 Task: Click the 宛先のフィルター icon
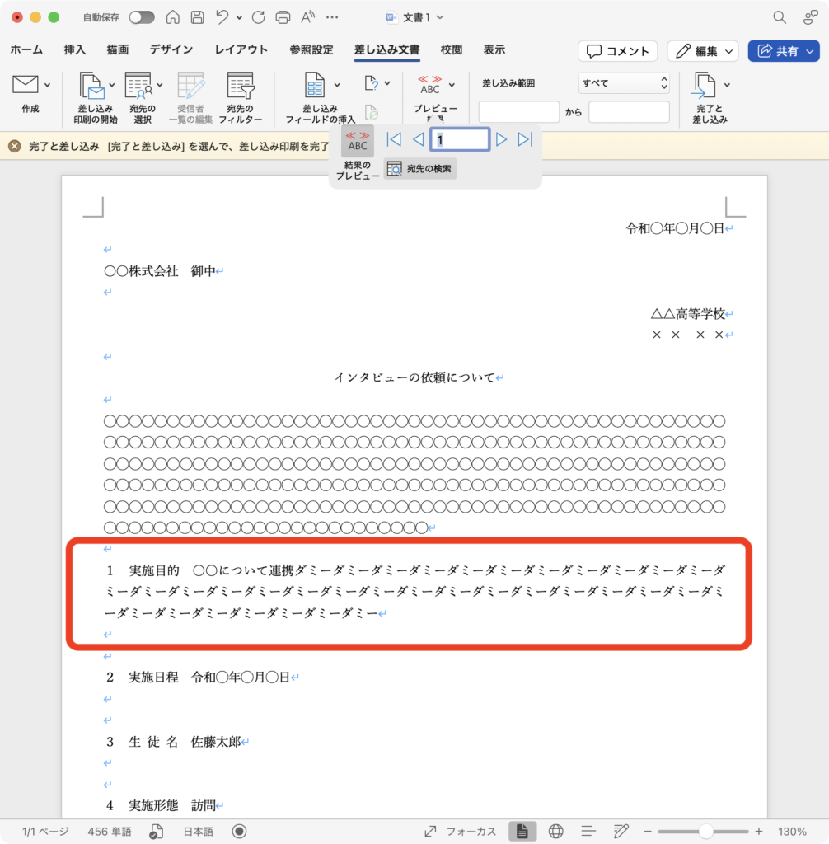[x=241, y=86]
